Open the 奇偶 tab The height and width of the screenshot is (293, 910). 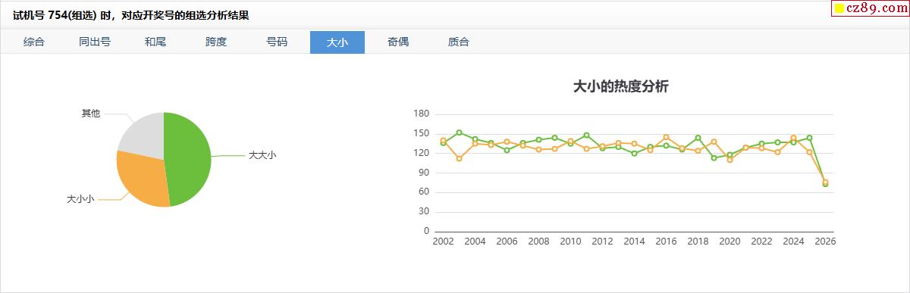click(x=398, y=42)
